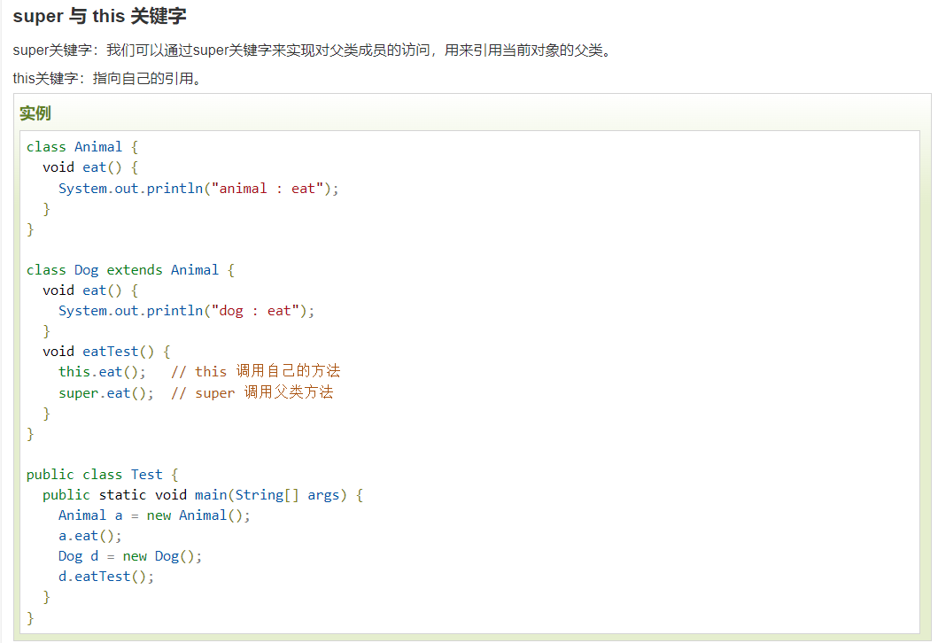Click the 'Animal a = new Animal();' line
The width and height of the screenshot is (938, 643).
(x=154, y=515)
